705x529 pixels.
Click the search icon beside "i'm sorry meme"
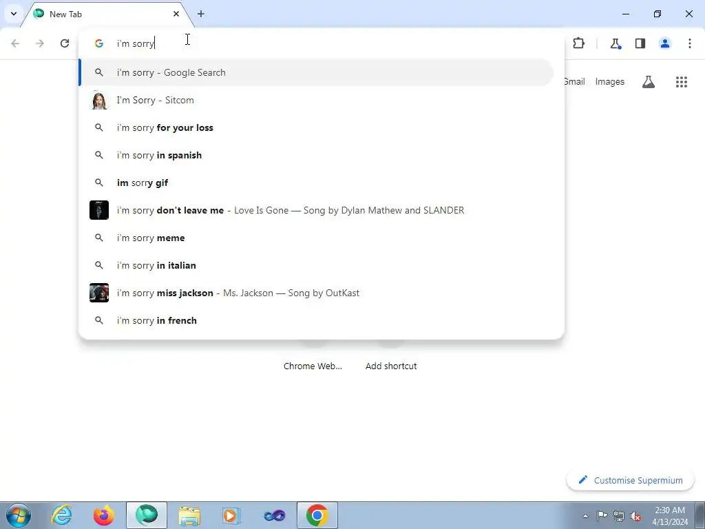tap(99, 238)
